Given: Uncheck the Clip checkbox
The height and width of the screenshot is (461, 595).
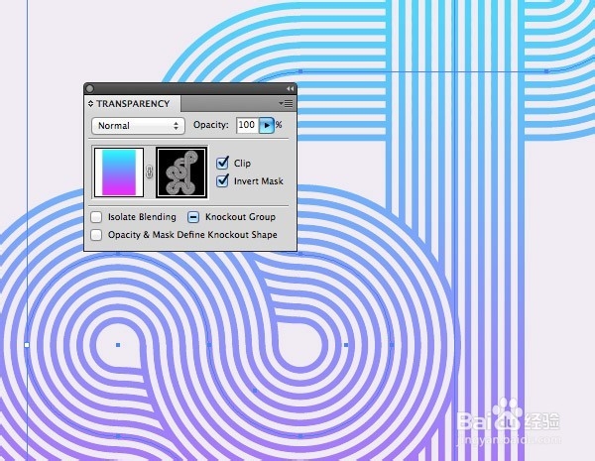Looking at the screenshot, I should pos(222,163).
